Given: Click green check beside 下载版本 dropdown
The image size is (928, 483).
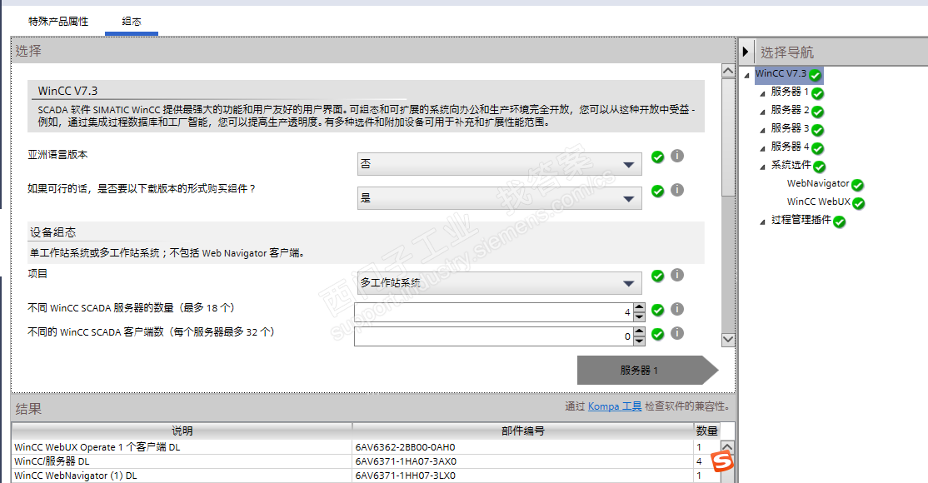Looking at the screenshot, I should tap(657, 192).
